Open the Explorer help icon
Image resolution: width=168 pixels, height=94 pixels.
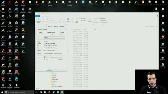157,16
